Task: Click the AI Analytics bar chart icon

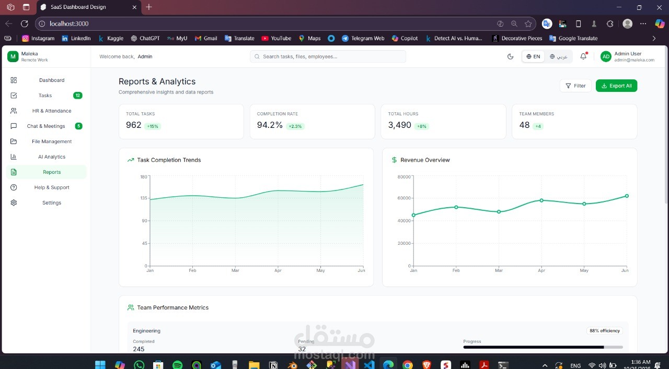Action: click(x=14, y=157)
